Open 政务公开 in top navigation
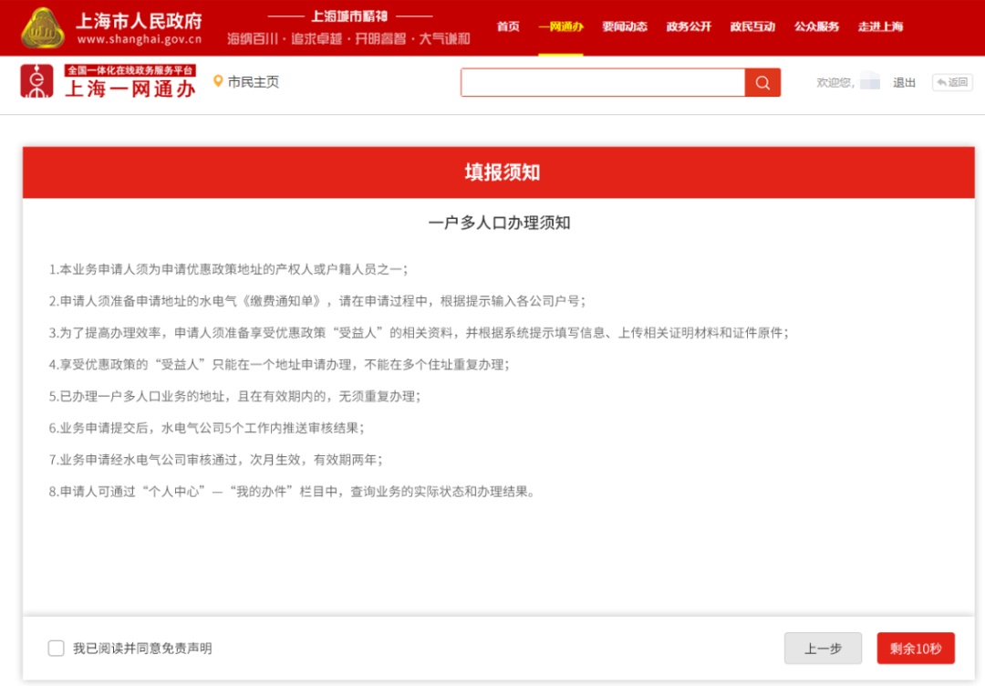The width and height of the screenshot is (985, 686). click(689, 26)
